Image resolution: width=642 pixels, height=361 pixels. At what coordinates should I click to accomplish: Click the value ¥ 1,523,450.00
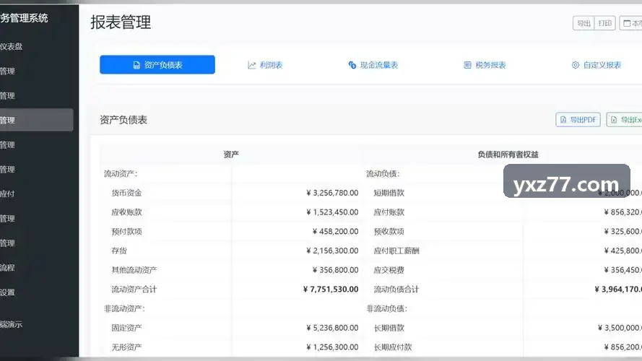coord(332,212)
